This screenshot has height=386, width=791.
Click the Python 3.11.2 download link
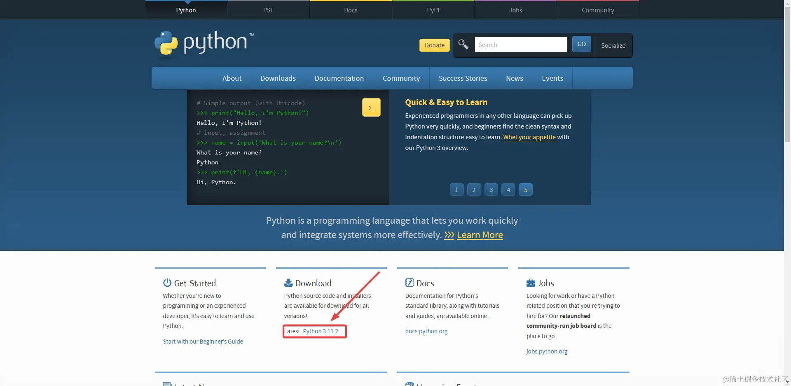tap(321, 331)
